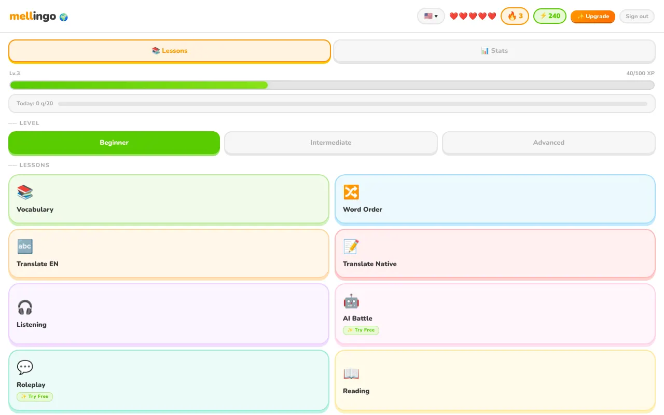Image resolution: width=664 pixels, height=415 pixels.
Task: Select the Intermediate level
Action: 331,143
